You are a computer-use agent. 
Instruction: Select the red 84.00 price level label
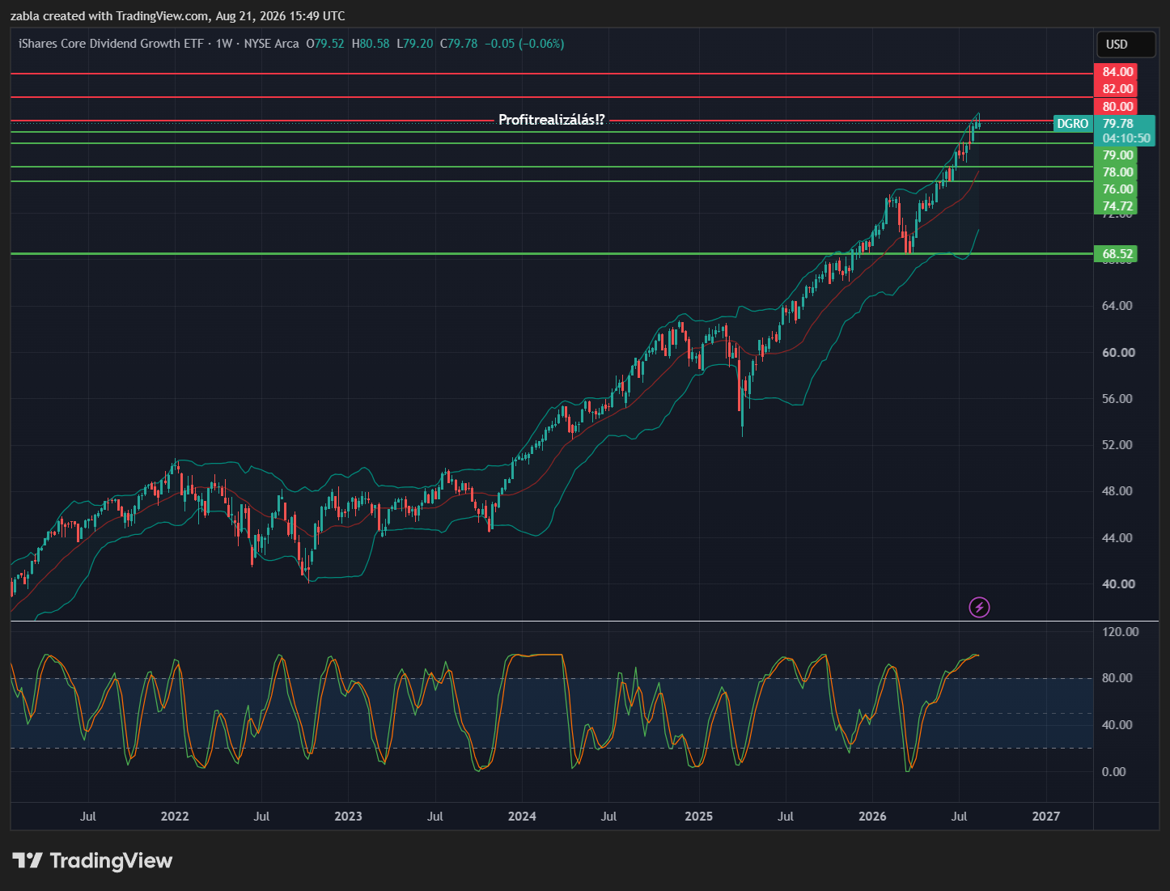(1117, 72)
